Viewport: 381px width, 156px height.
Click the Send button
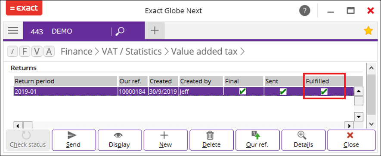74,140
